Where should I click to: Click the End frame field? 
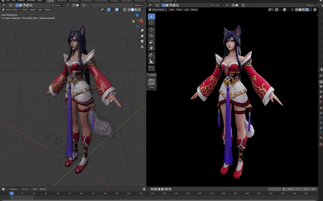point(309,189)
